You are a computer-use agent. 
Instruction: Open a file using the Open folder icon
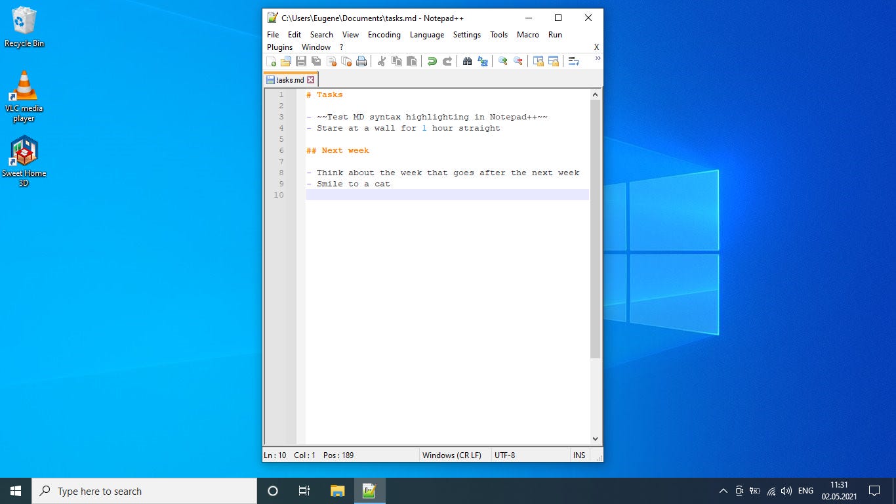(x=287, y=60)
